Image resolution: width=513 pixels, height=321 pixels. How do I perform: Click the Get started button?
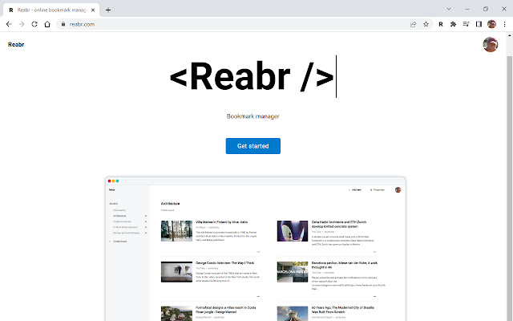pos(253,146)
